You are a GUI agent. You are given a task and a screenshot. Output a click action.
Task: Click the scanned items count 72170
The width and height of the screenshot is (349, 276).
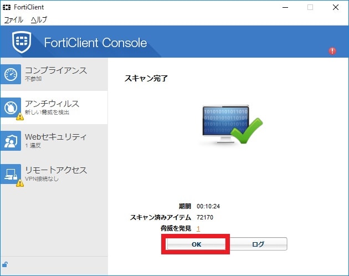pos(205,217)
